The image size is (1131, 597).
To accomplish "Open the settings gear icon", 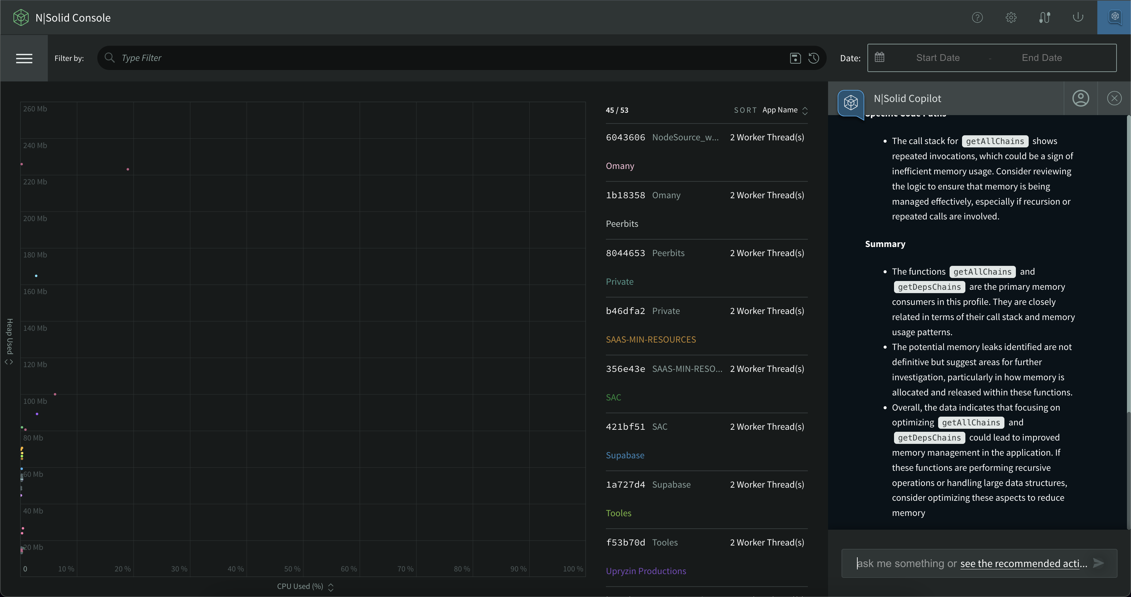I will coord(1011,17).
